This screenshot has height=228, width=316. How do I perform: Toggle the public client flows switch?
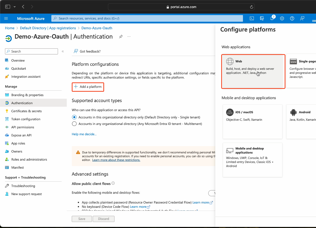pos(212,193)
